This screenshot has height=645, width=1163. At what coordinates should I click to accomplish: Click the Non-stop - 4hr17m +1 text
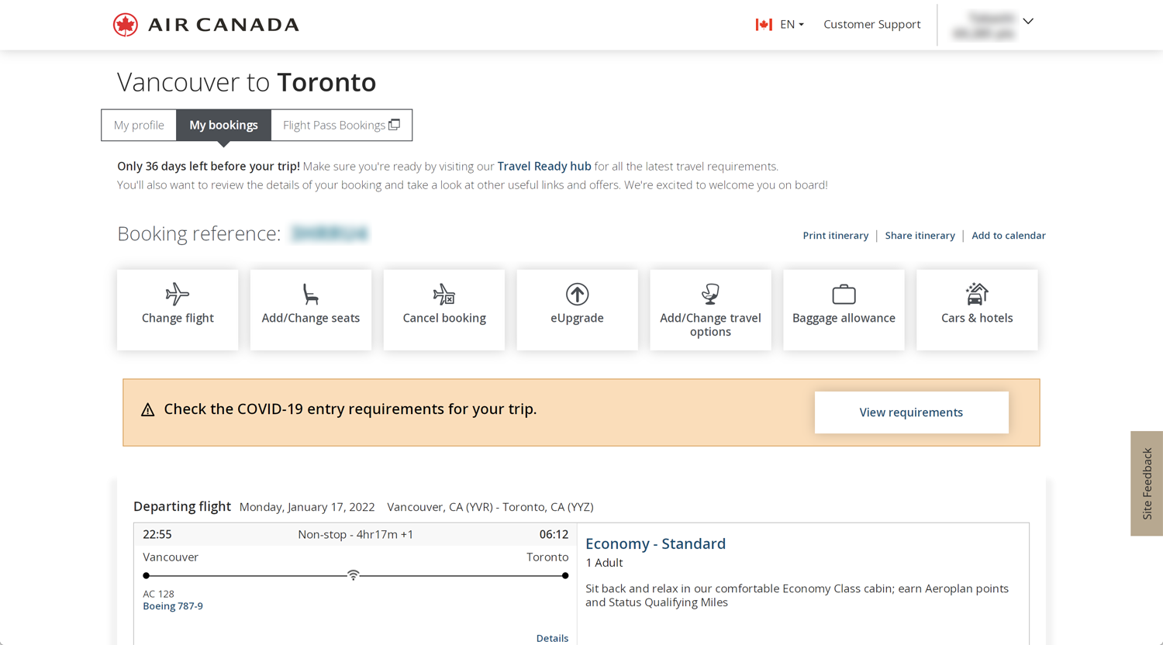(356, 534)
